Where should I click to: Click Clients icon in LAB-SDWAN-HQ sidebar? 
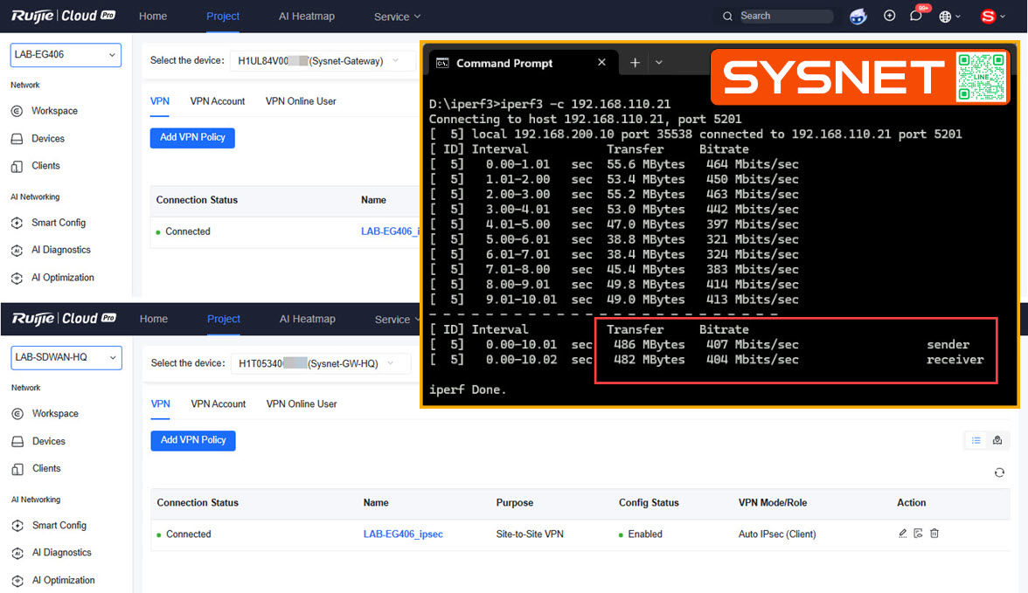pos(17,469)
